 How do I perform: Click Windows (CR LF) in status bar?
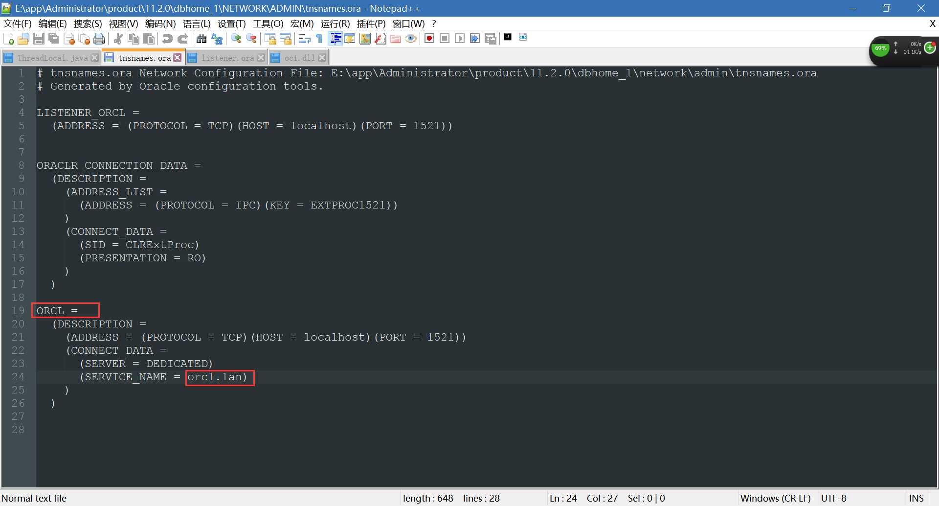tap(775, 498)
